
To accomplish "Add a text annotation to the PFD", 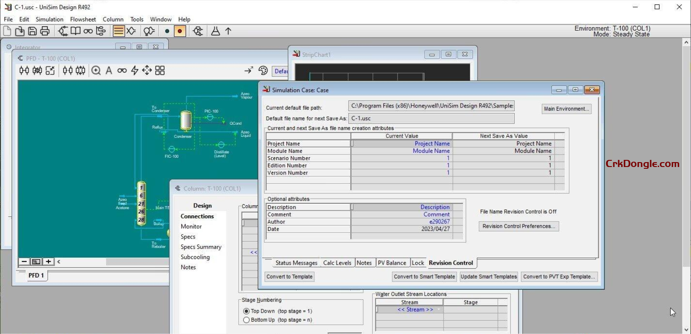I will [x=109, y=70].
